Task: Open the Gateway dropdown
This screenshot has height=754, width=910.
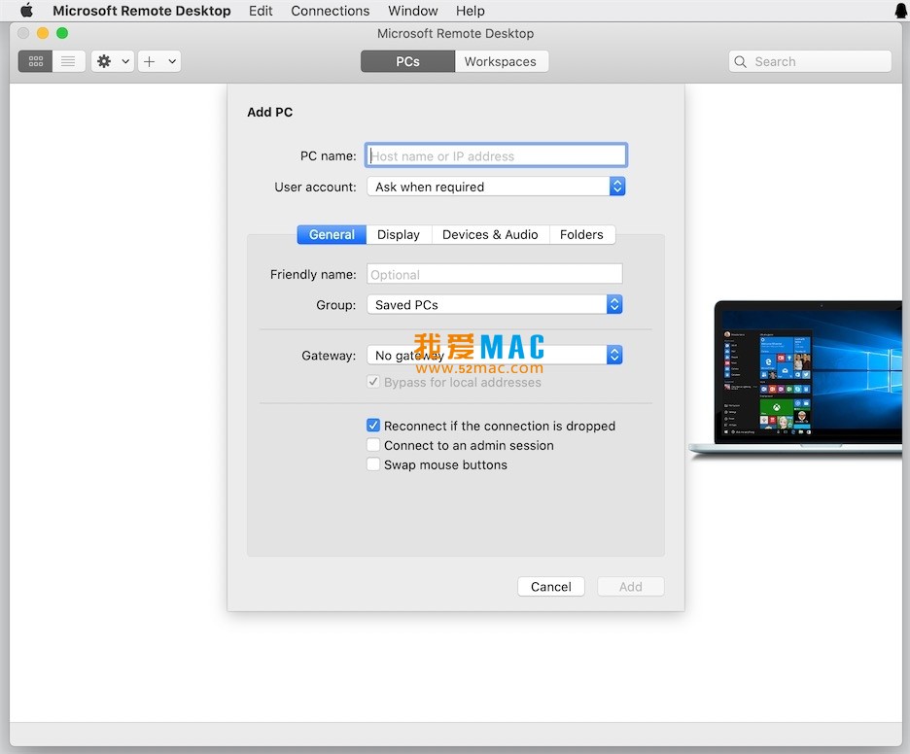Action: (494, 356)
